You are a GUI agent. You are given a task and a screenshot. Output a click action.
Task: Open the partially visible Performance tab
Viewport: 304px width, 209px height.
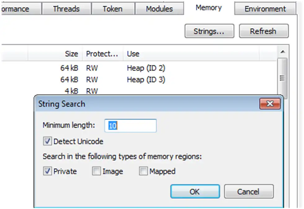(21, 9)
